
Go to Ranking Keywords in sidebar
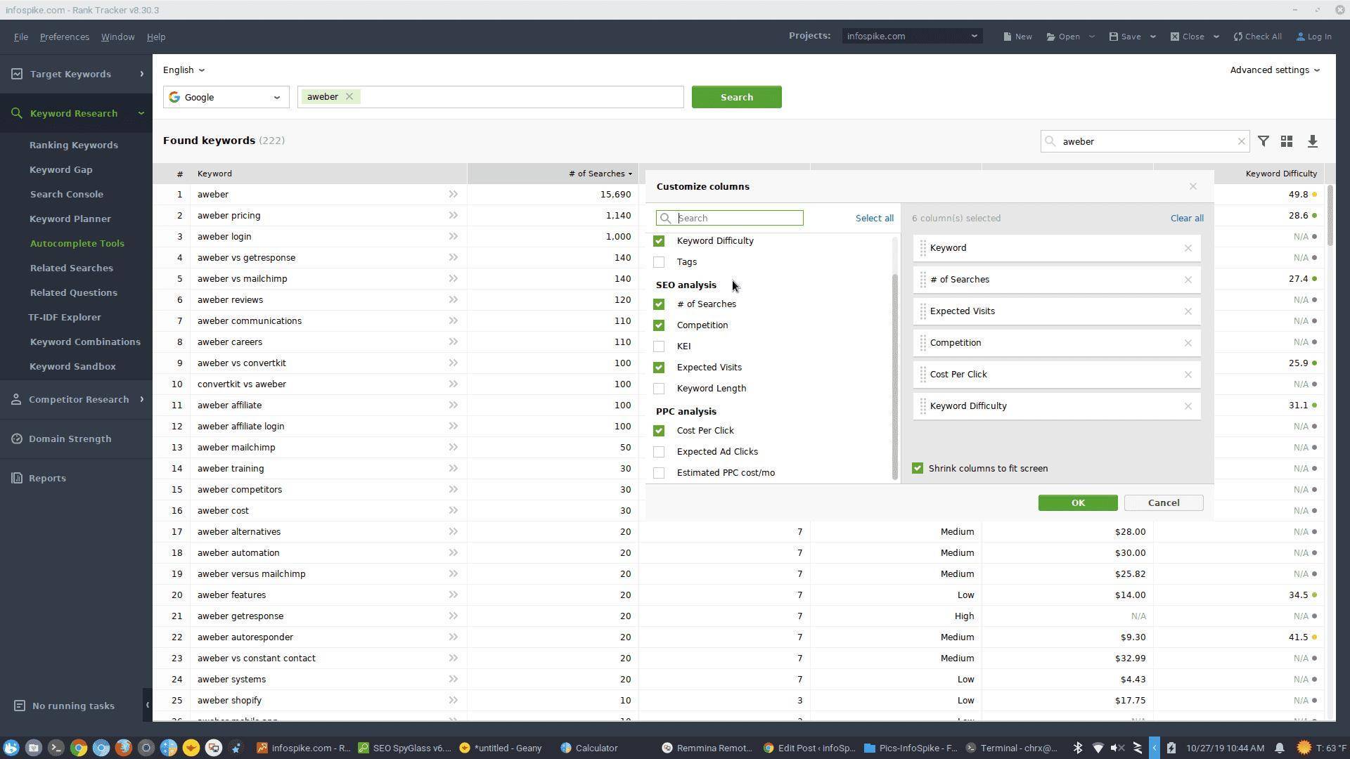coord(74,145)
